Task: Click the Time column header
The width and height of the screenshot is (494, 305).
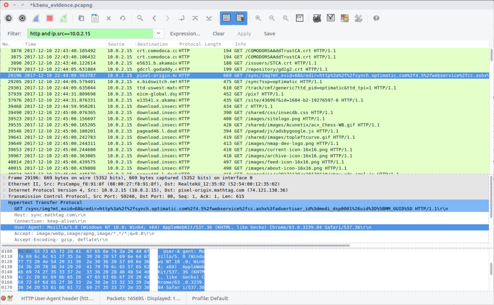Action: [30, 44]
